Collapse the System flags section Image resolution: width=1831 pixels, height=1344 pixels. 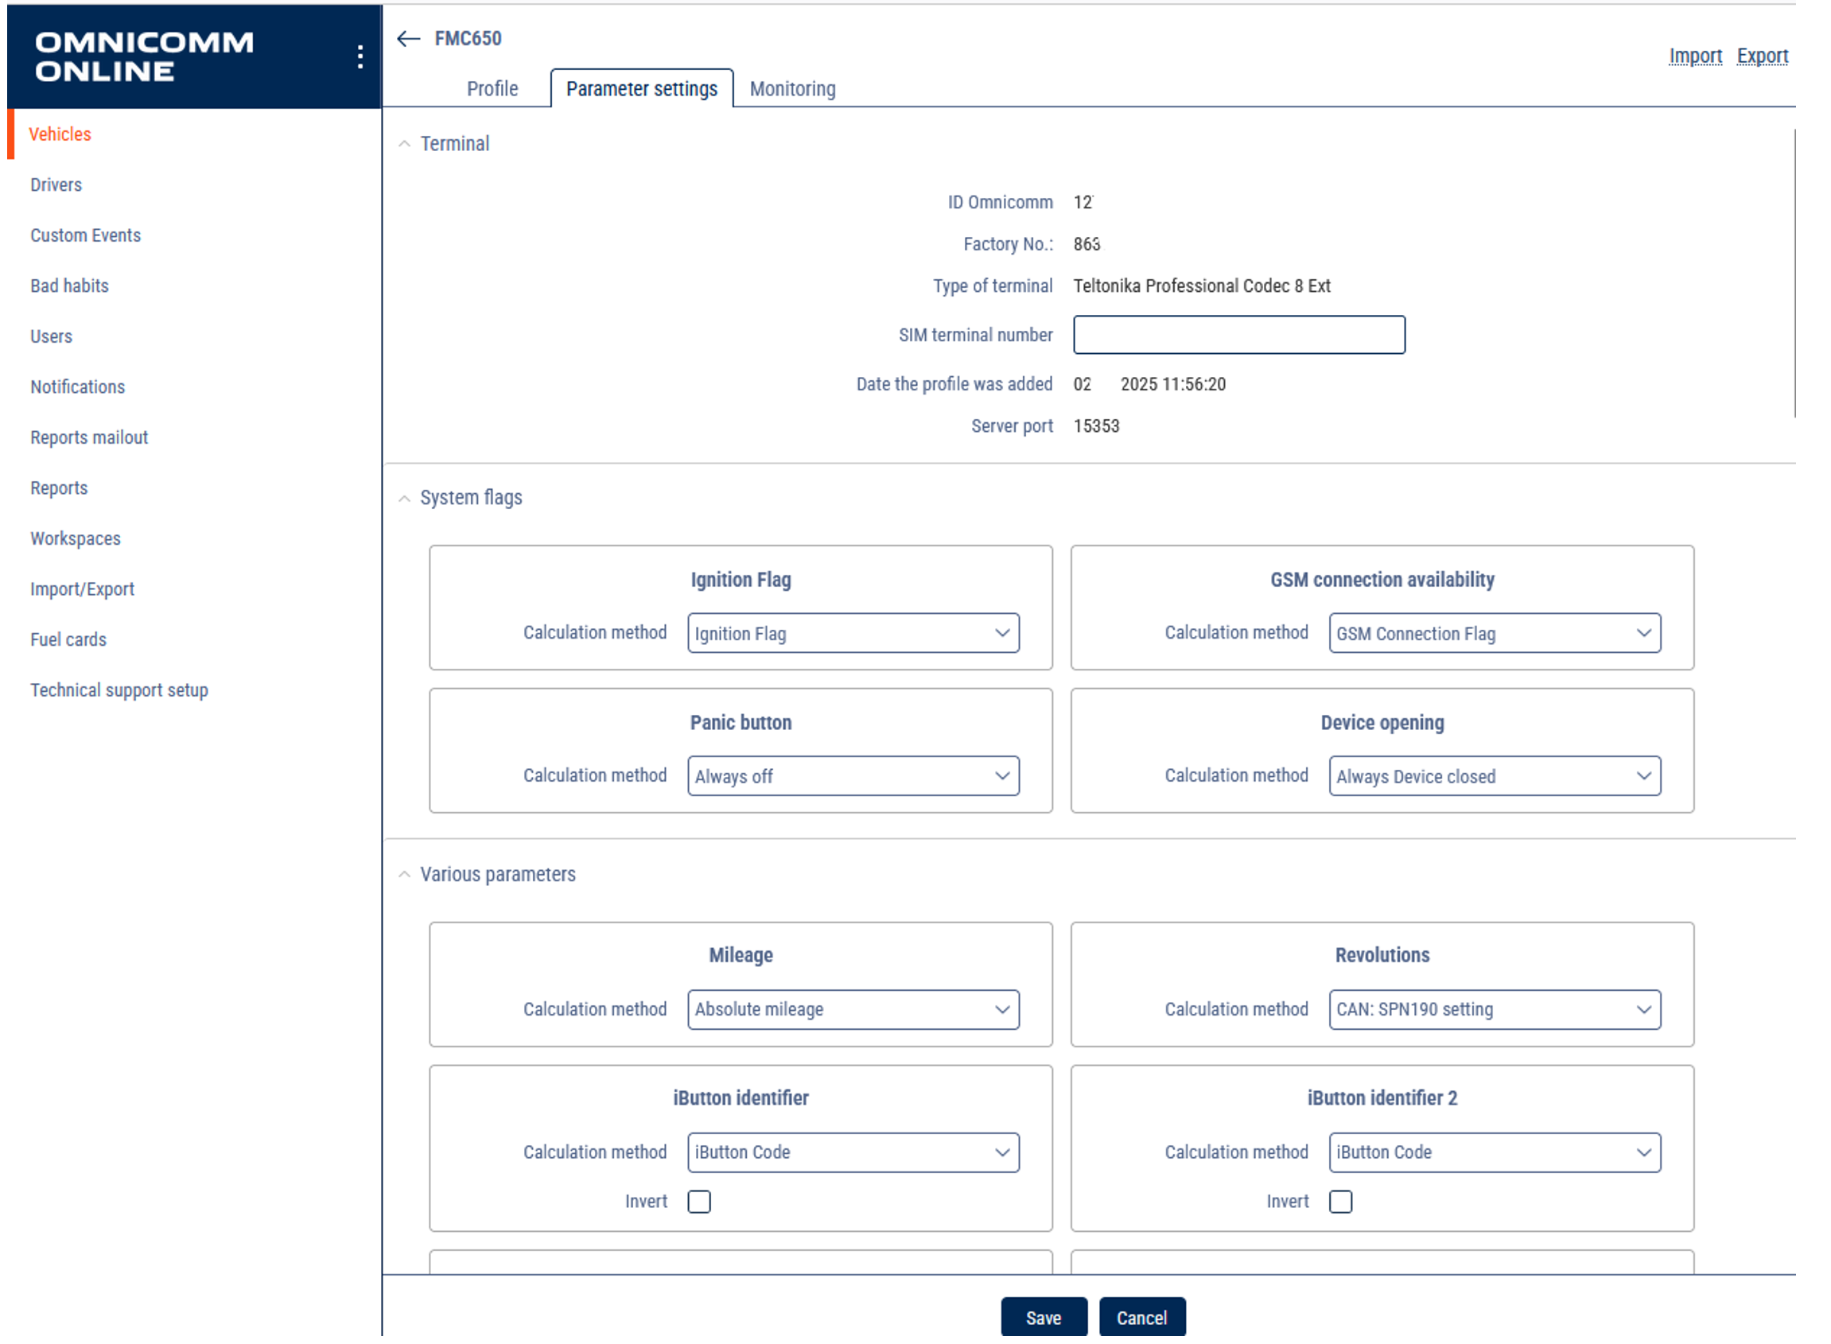coord(404,498)
